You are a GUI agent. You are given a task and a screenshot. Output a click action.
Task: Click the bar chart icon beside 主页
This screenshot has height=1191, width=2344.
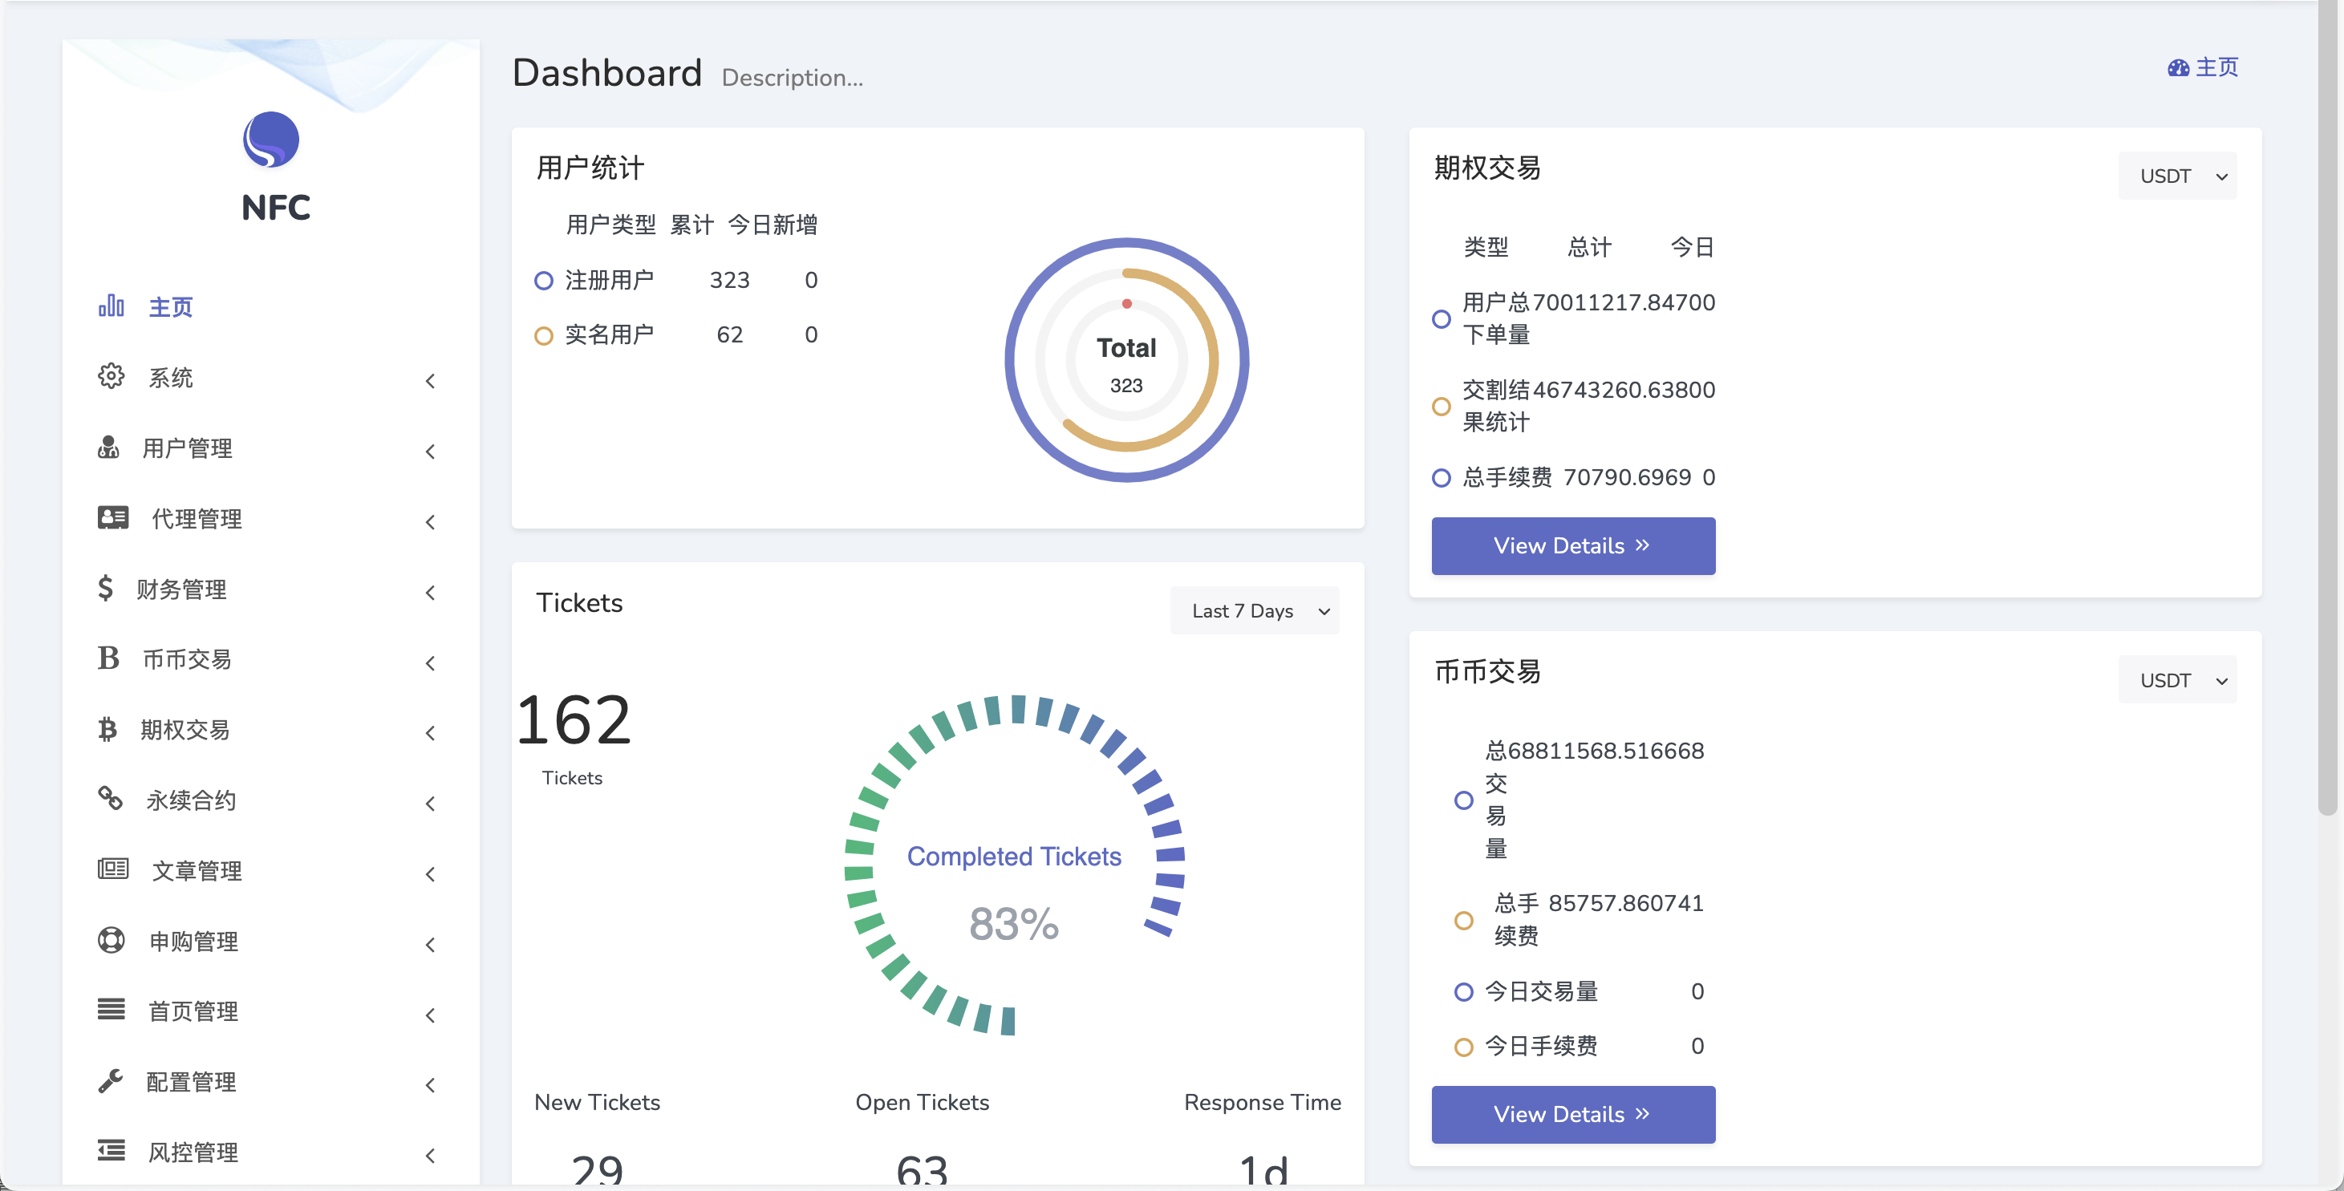click(111, 306)
